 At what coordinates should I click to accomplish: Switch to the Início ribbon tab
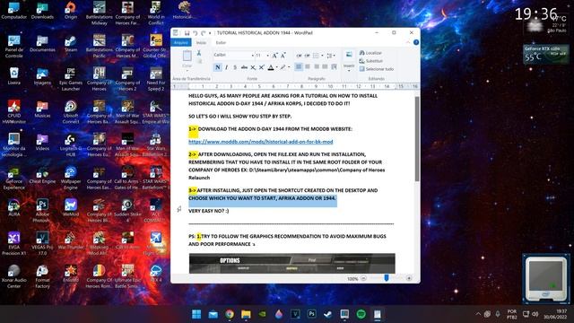(201, 42)
